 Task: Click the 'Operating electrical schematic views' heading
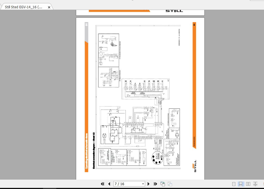87,151
